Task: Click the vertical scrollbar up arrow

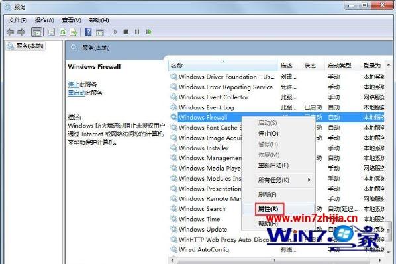Action: coord(389,65)
